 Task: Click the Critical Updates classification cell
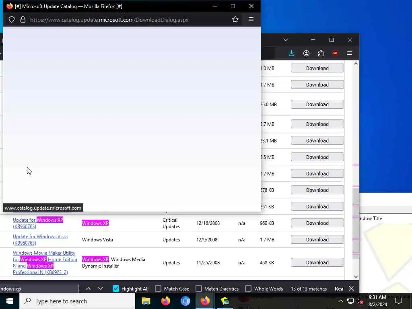[171, 223]
